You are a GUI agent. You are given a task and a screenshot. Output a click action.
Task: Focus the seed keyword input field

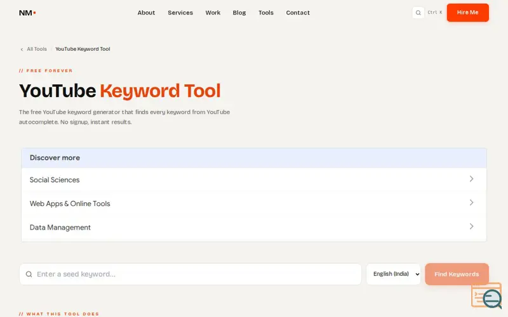[x=190, y=274]
